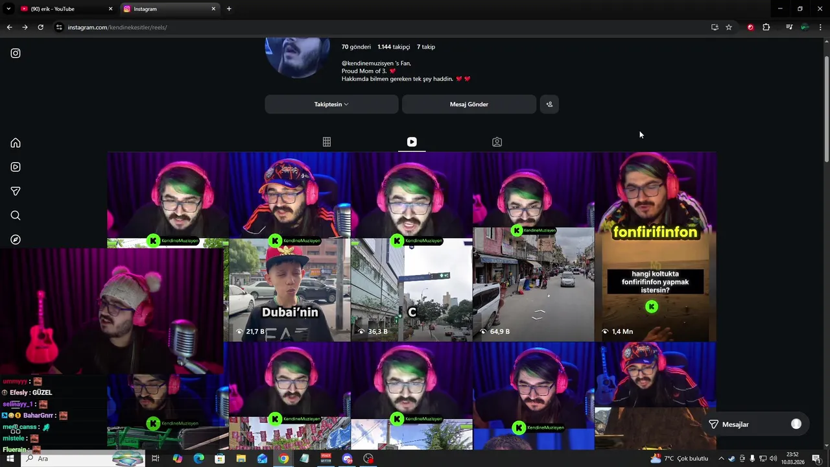The height and width of the screenshot is (467, 830).
Task: Switch to the posts grid tab
Action: point(327,141)
